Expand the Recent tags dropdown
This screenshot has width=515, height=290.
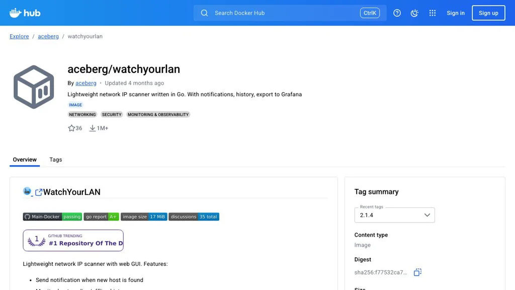394,215
